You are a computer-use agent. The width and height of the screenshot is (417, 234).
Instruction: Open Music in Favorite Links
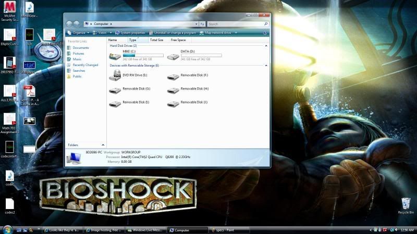point(74,59)
